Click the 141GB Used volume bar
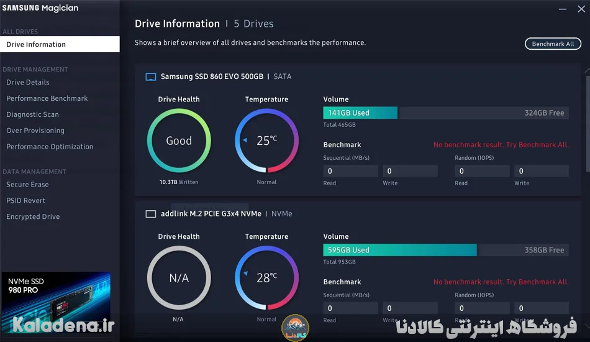Screen dimensions: 590x342 (x=360, y=113)
